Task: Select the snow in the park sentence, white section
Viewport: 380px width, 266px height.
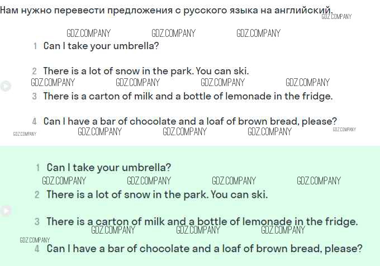Action: pos(146,71)
